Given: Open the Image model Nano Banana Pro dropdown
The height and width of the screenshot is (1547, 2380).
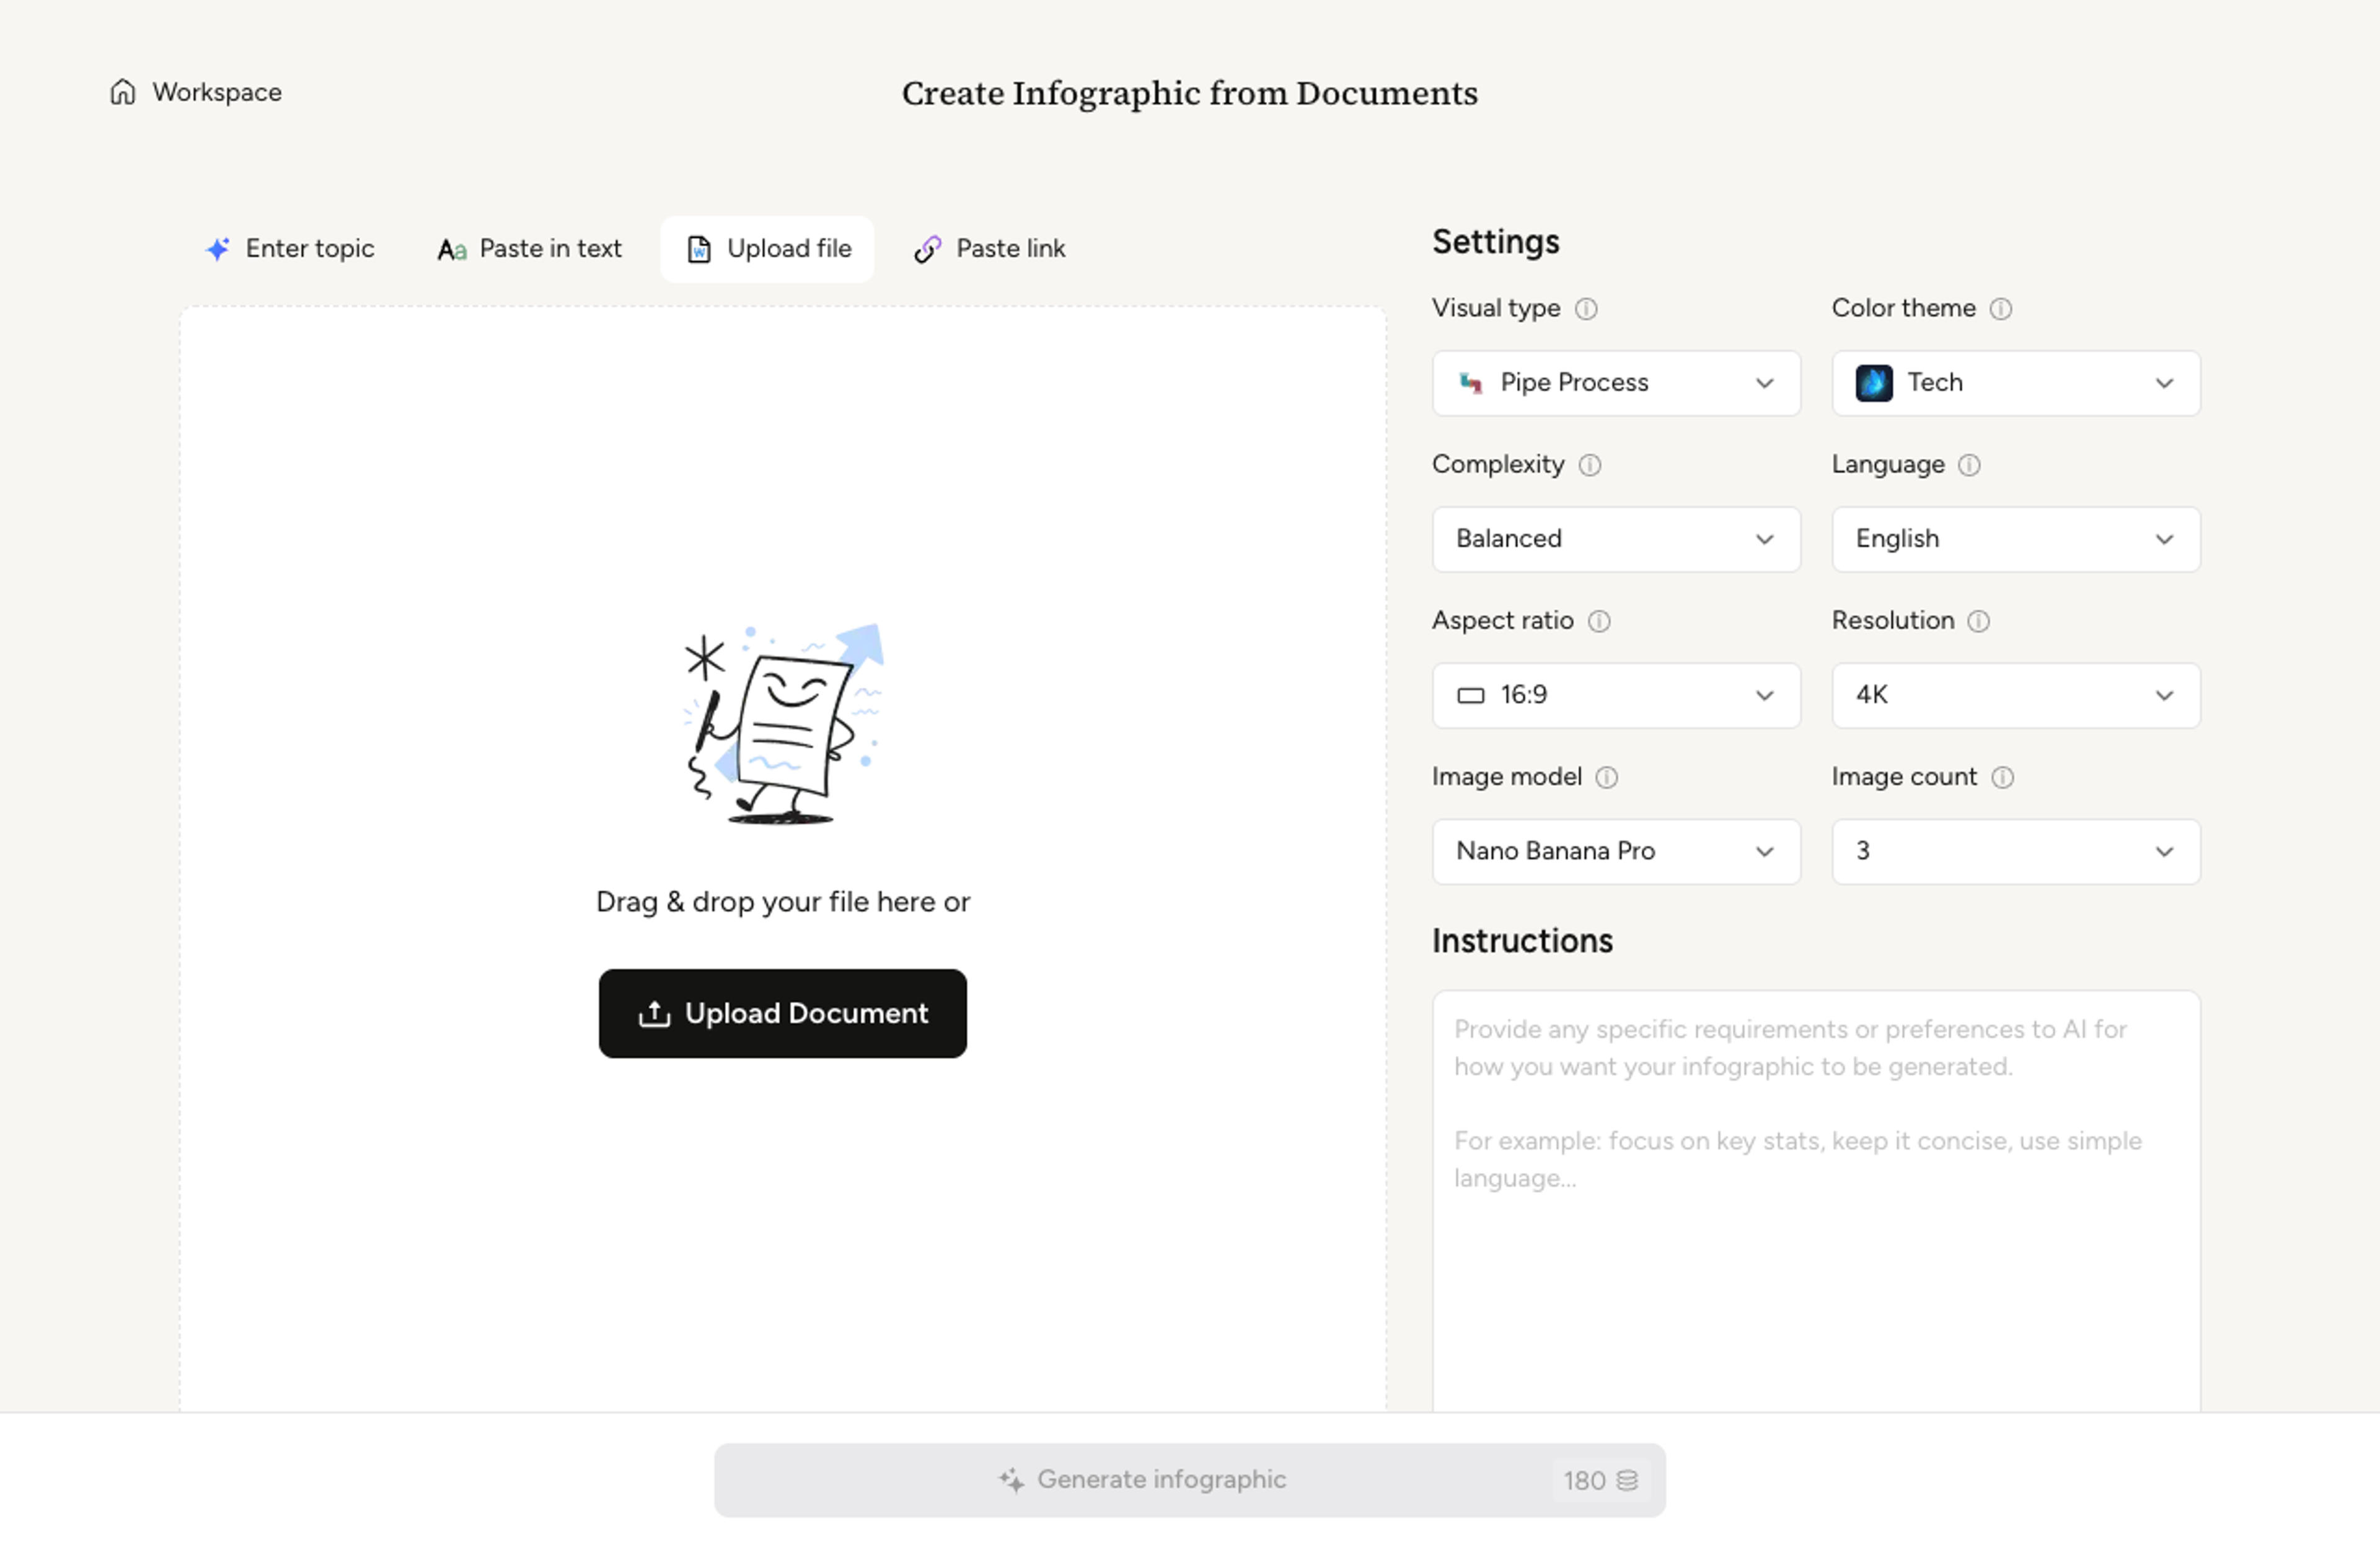Looking at the screenshot, I should pos(1616,851).
